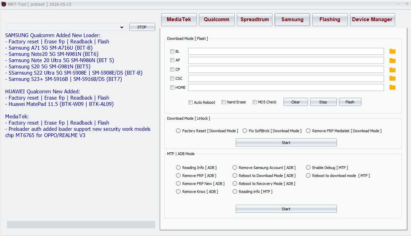
Task: Click the Flash button
Action: coord(350,102)
